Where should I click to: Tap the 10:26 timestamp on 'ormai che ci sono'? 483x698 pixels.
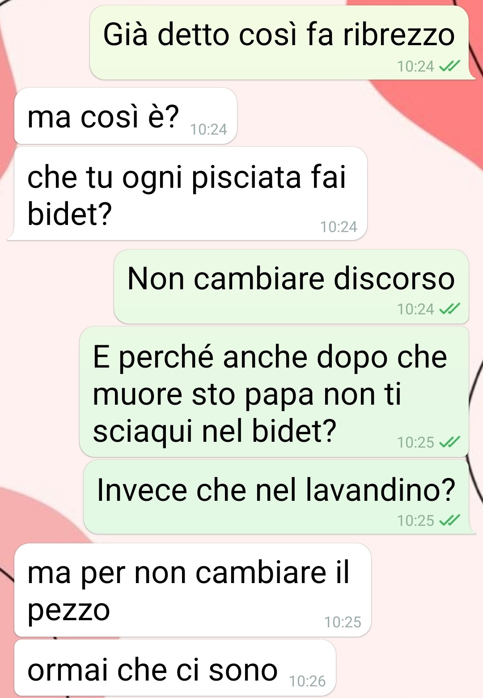pyautogui.click(x=307, y=681)
